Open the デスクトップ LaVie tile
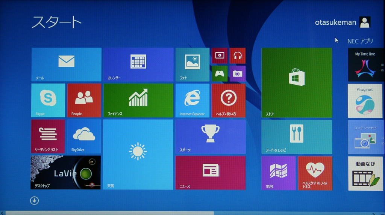 (65, 172)
